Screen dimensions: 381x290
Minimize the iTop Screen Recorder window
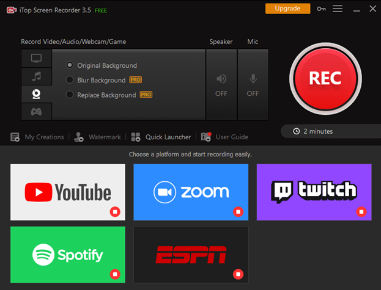(x=357, y=10)
